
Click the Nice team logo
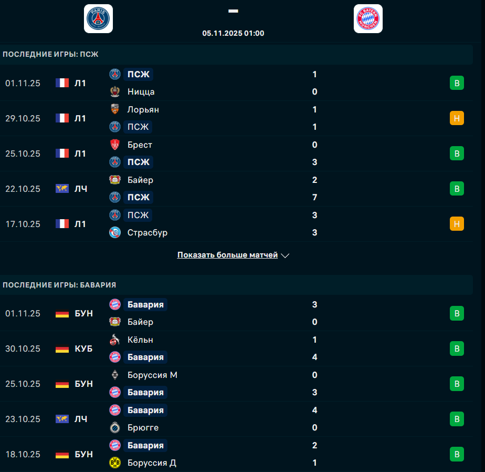click(115, 92)
